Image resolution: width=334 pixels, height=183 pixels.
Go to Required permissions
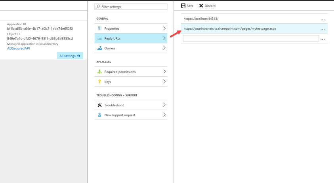(131, 72)
